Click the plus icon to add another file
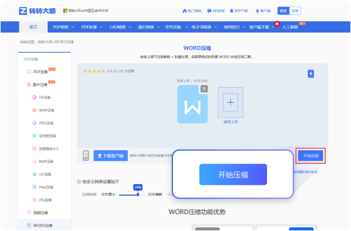 pyautogui.click(x=231, y=102)
